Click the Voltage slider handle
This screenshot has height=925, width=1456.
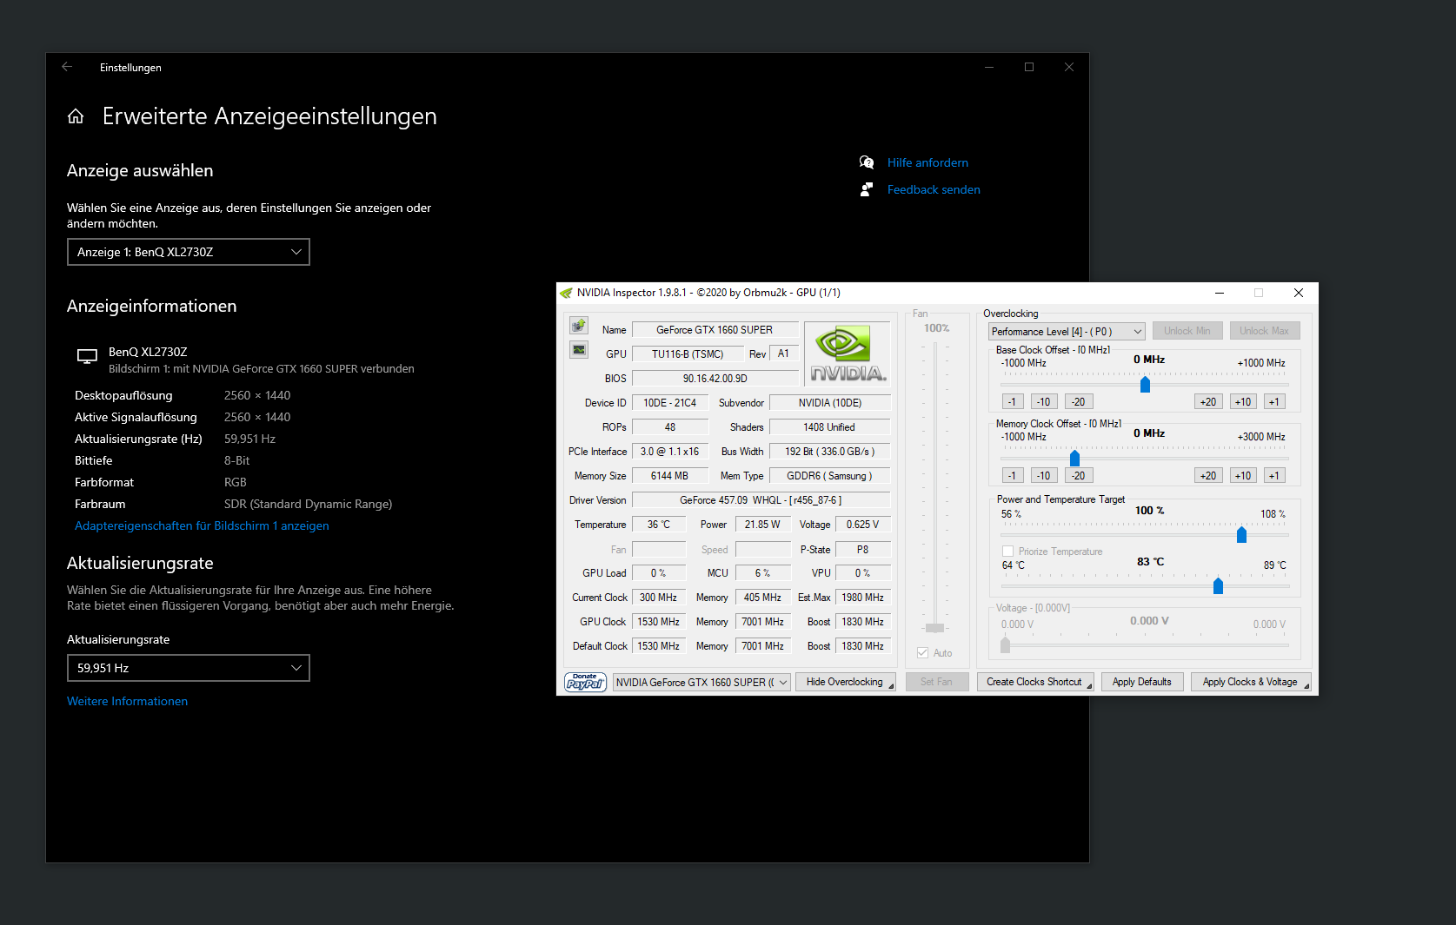pos(1006,644)
